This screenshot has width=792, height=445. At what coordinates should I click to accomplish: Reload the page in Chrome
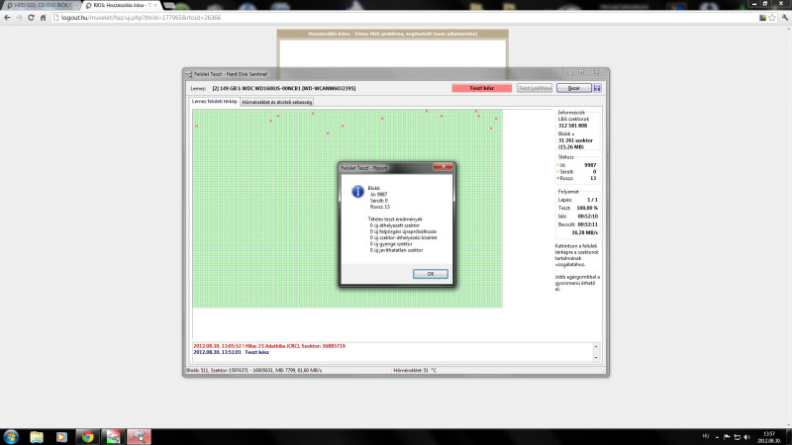[x=31, y=17]
